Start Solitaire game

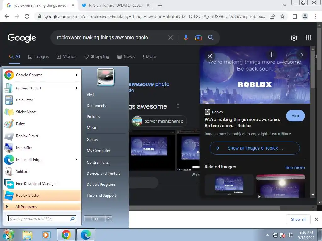click(x=42, y=172)
